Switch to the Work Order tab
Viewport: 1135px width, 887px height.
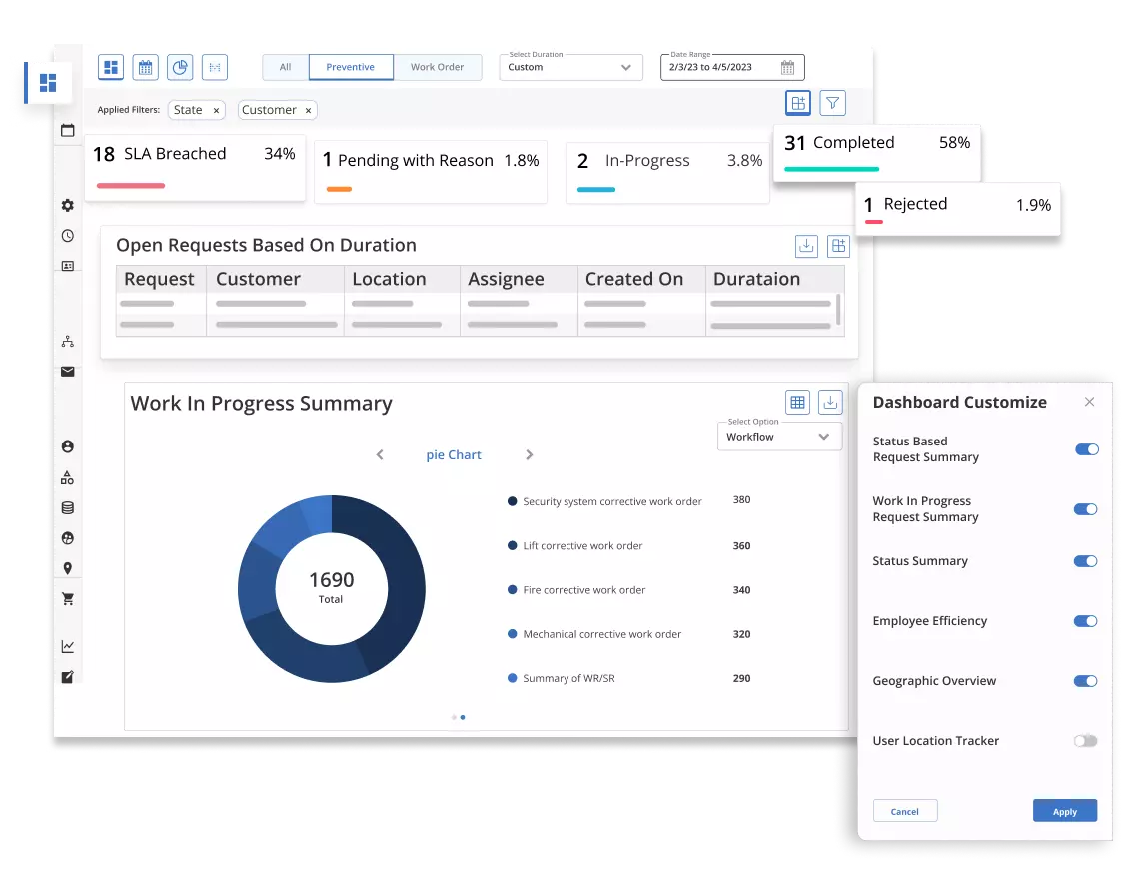(438, 67)
